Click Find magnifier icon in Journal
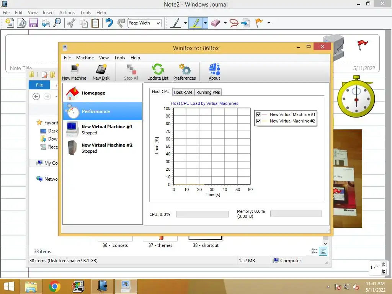This screenshot has width=392, height=294. point(57,23)
